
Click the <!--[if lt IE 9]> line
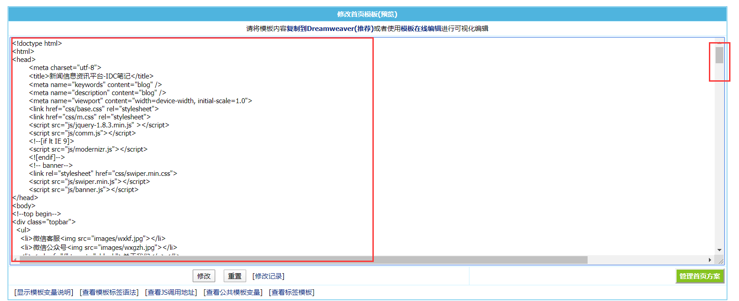click(x=51, y=141)
